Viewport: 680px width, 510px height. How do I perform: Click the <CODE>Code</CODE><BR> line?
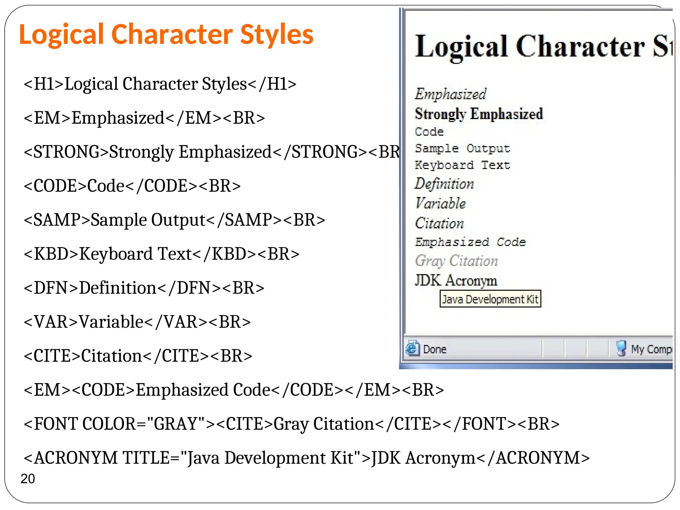[132, 186]
